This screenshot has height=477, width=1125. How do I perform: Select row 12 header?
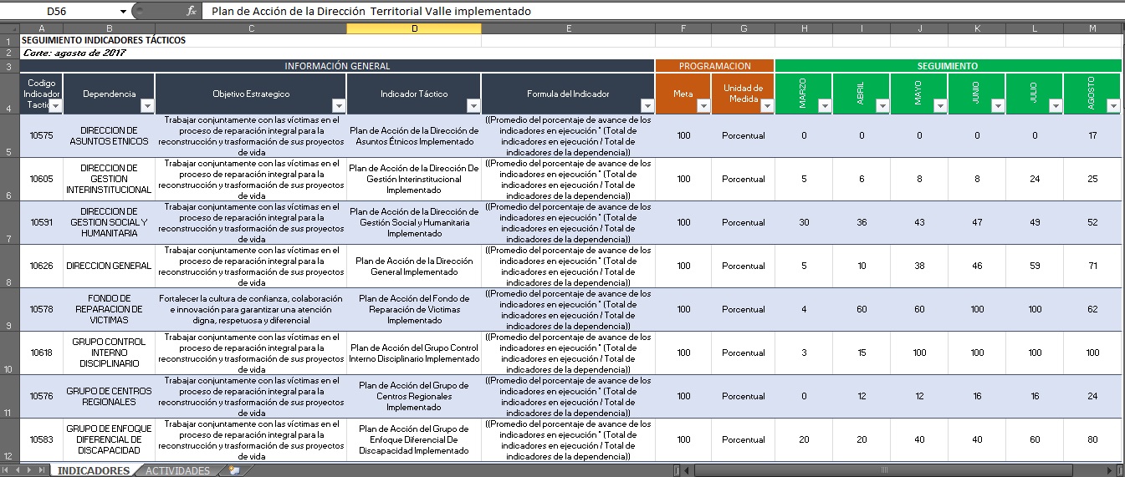pos(9,439)
